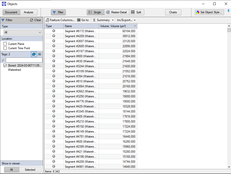Click the blue pin icon at top right
The image size is (231, 174).
pyautogui.click(x=228, y=11)
